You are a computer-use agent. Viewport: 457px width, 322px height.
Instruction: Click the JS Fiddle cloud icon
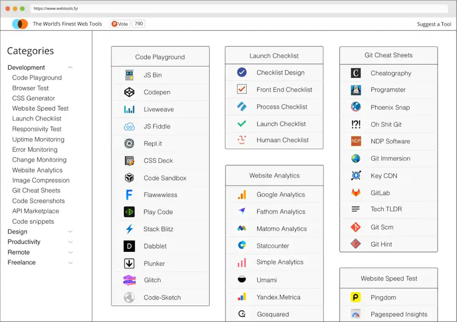[x=129, y=127]
